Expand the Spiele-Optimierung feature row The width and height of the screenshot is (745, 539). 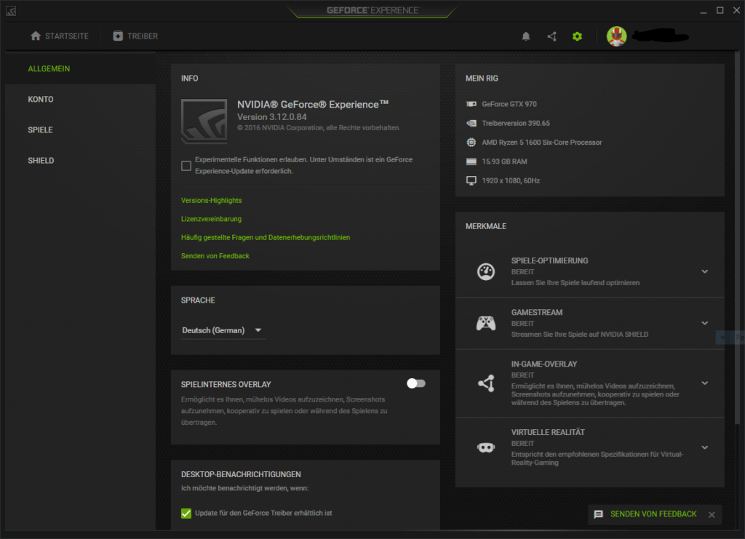coord(704,271)
